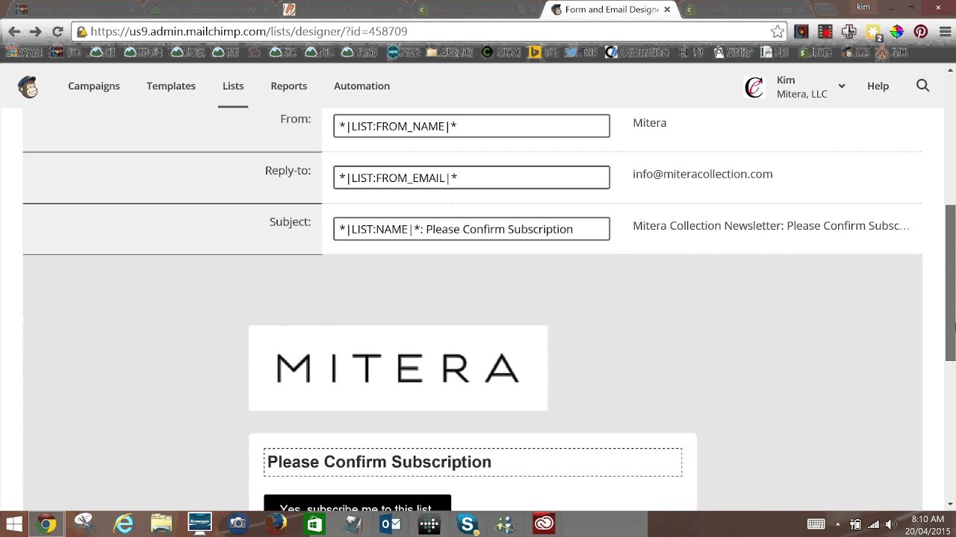This screenshot has height=537, width=956.
Task: Reload the page with refresh icon
Action: click(x=57, y=31)
